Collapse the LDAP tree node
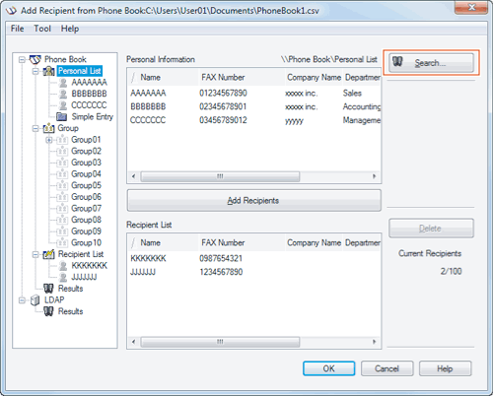The width and height of the screenshot is (493, 396). 22,300
